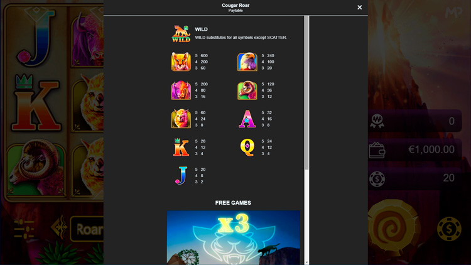Image resolution: width=471 pixels, height=265 pixels.
Task: Open the bet coin dollar button
Action: pos(449,229)
